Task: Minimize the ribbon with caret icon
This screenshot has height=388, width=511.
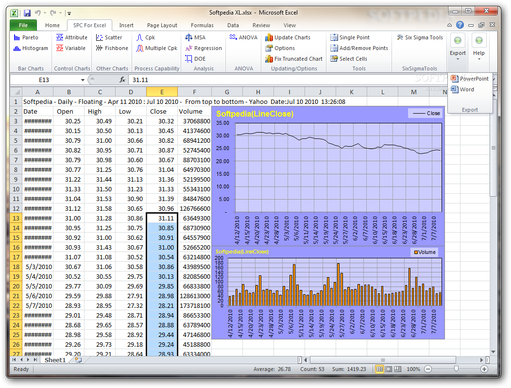Action: pos(449,25)
